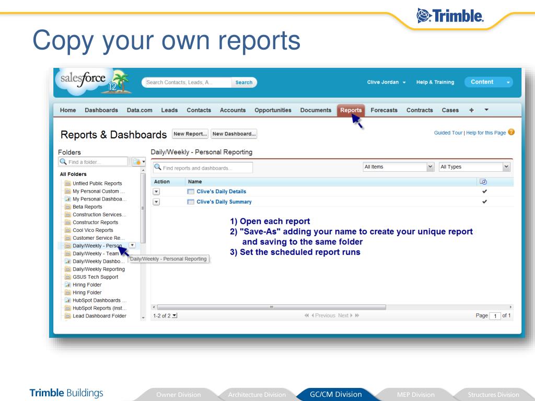Open the Forecasts tab
This screenshot has width=535, height=401.
click(384, 110)
